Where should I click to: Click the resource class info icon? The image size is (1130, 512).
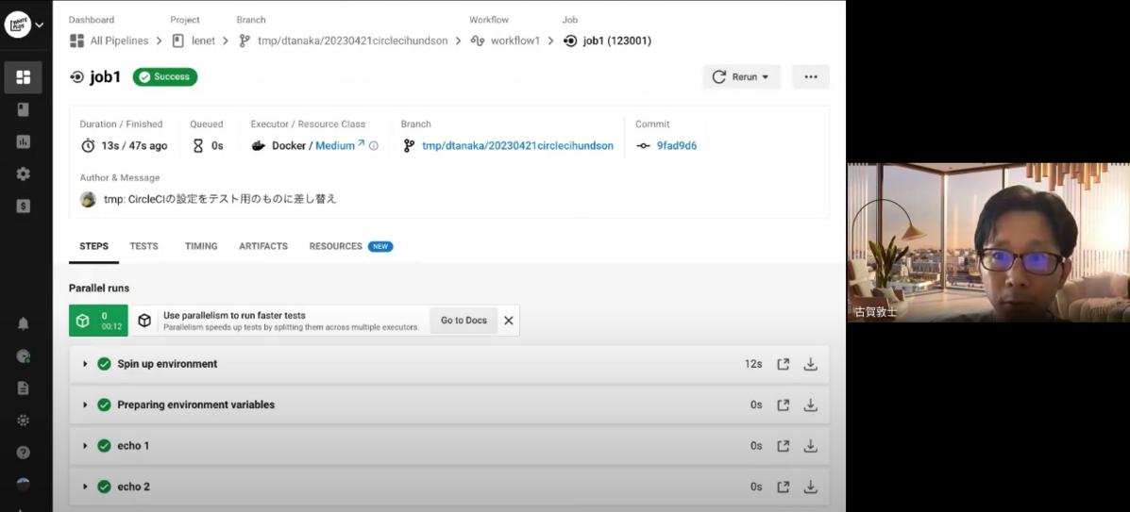[x=373, y=145]
